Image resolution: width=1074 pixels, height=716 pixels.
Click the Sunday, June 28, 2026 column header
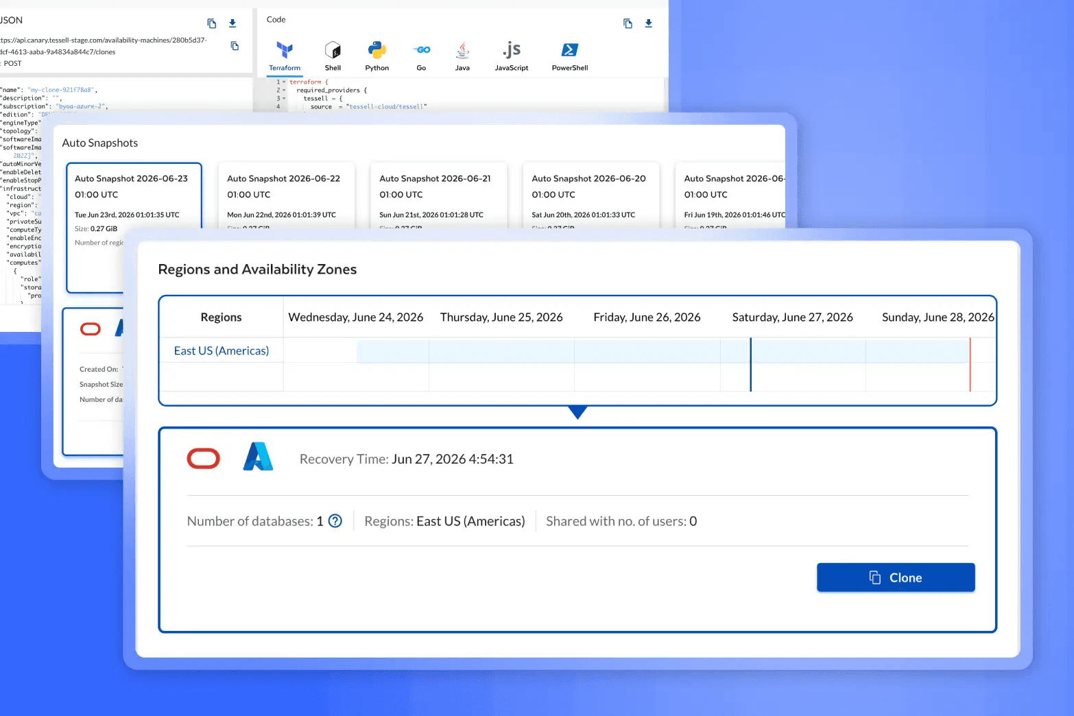pyautogui.click(x=938, y=317)
